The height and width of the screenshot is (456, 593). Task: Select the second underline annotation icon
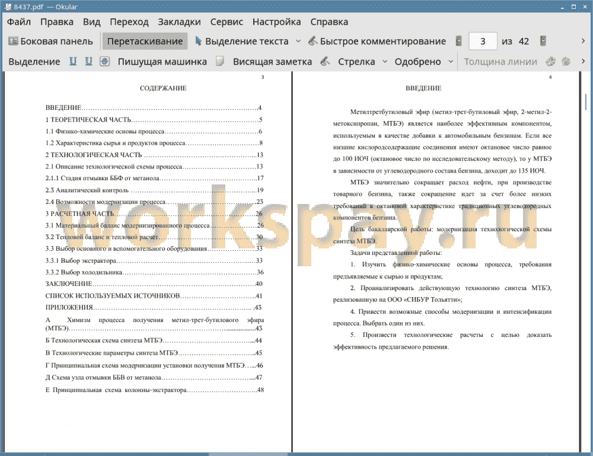pyautogui.click(x=89, y=61)
